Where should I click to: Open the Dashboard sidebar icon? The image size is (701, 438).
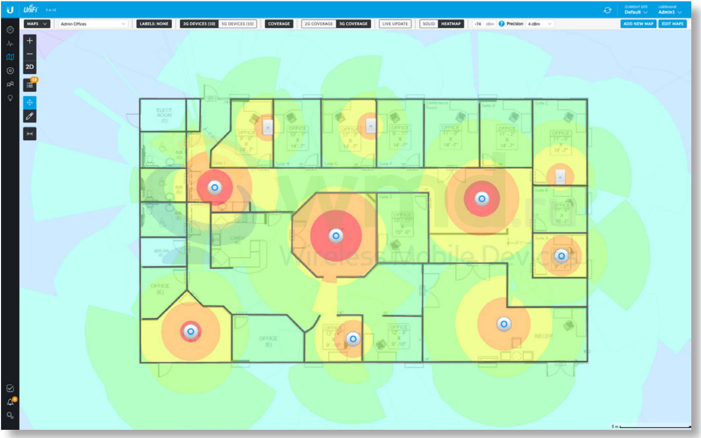point(10,30)
